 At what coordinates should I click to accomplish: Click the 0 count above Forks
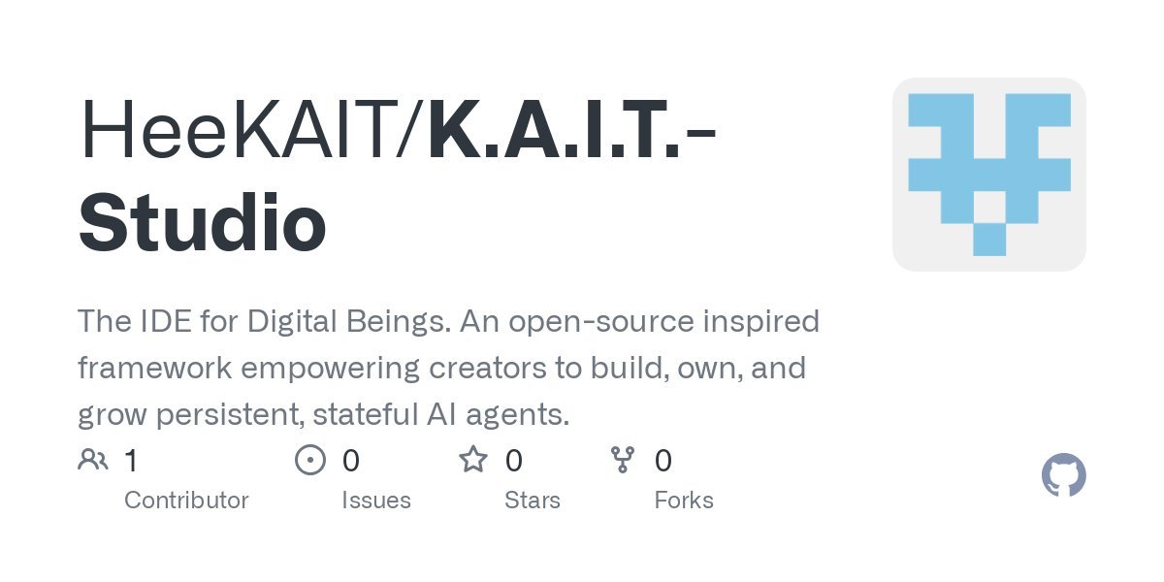click(x=663, y=461)
